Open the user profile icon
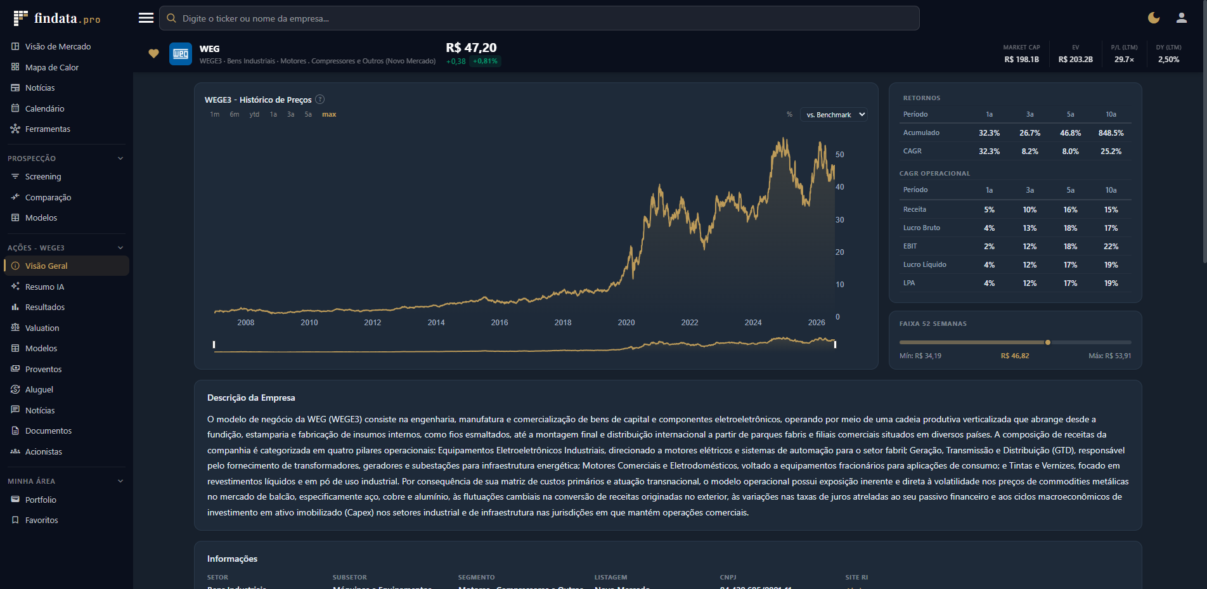Screen dimensions: 1207x589 point(1182,18)
